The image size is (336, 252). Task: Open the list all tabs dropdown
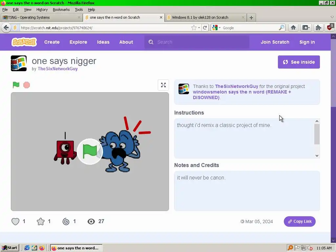[332, 17]
